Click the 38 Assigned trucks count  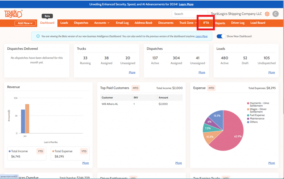tap(106, 58)
